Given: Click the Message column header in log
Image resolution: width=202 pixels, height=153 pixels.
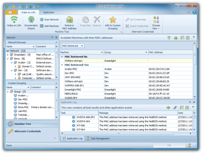Looking at the screenshot, I should (x=138, y=113).
